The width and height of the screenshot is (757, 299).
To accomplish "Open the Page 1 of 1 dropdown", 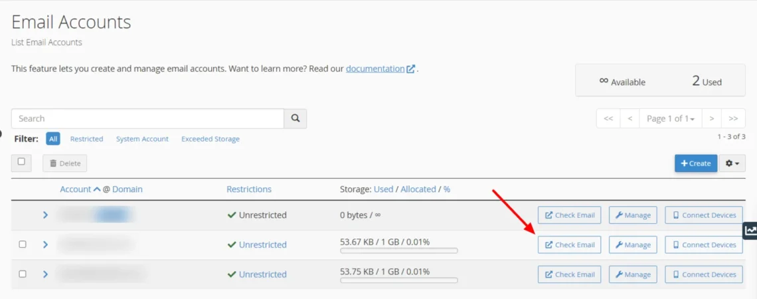I will (x=670, y=119).
